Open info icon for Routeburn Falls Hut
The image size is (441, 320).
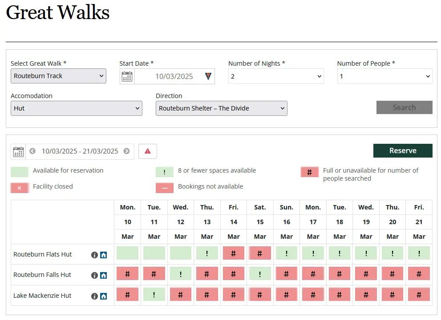94,275
